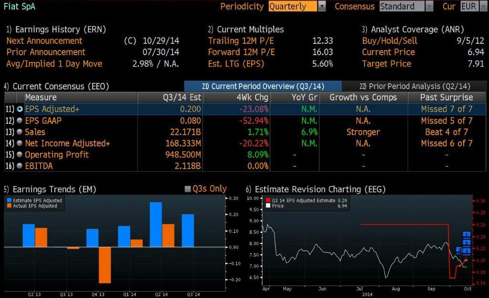Click the 12.33 trailing P/E value
The height and width of the screenshot is (298, 489).
[323, 41]
